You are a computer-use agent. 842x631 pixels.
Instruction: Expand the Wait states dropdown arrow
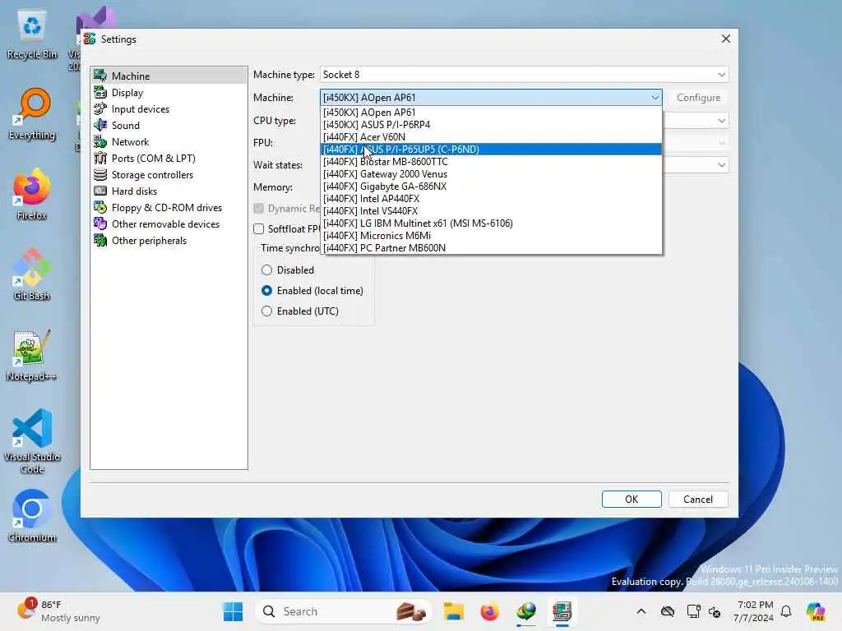722,164
